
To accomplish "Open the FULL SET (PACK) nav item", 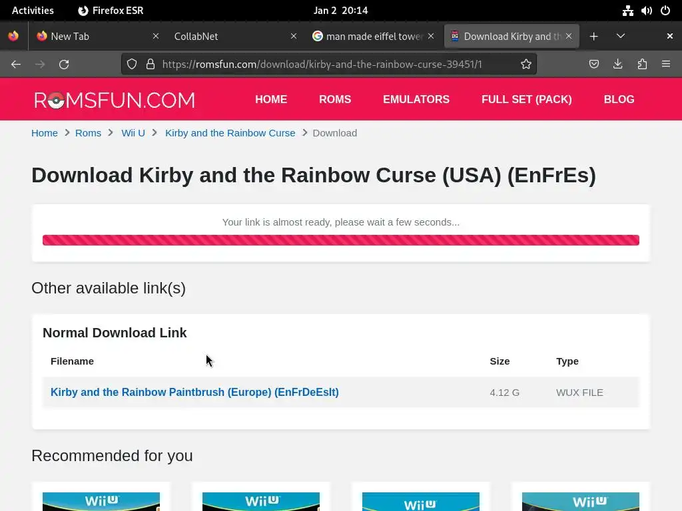I will [526, 99].
